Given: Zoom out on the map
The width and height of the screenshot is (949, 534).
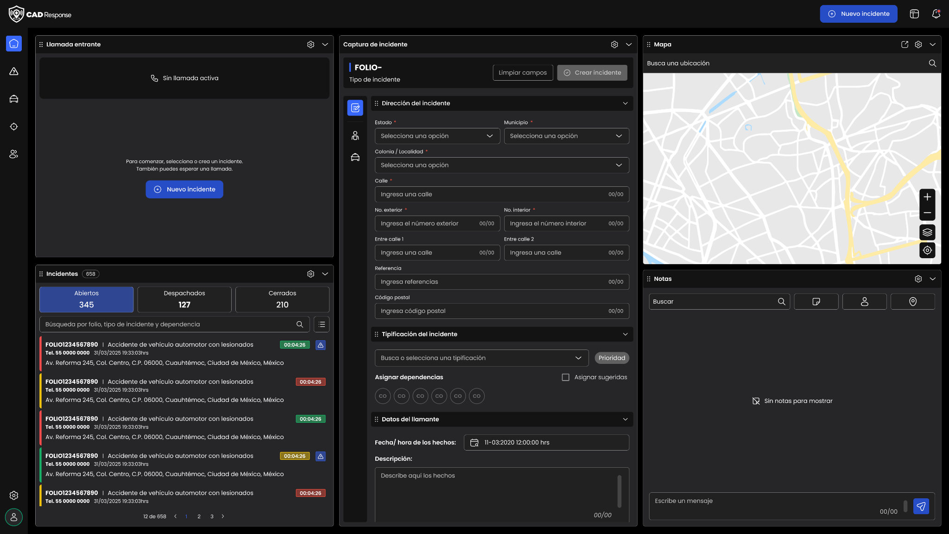Looking at the screenshot, I should pos(927,213).
